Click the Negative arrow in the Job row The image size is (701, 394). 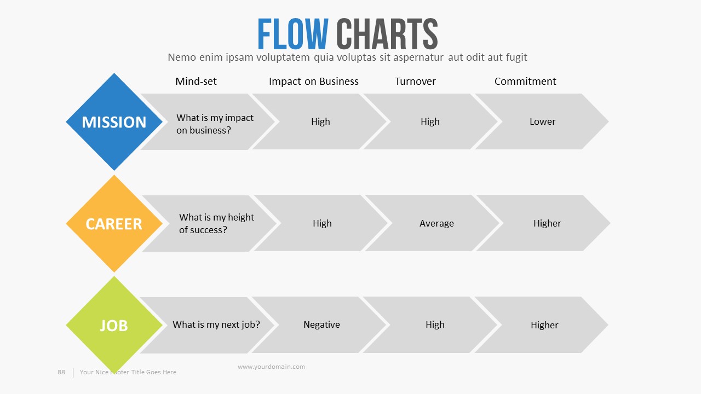321,325
